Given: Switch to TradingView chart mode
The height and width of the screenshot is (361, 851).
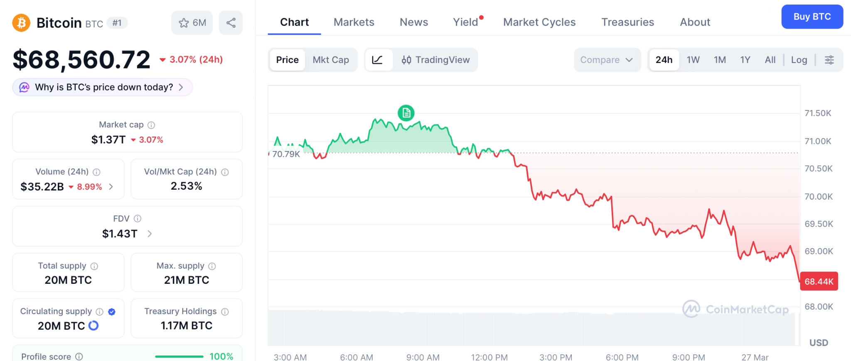Looking at the screenshot, I should pos(435,60).
